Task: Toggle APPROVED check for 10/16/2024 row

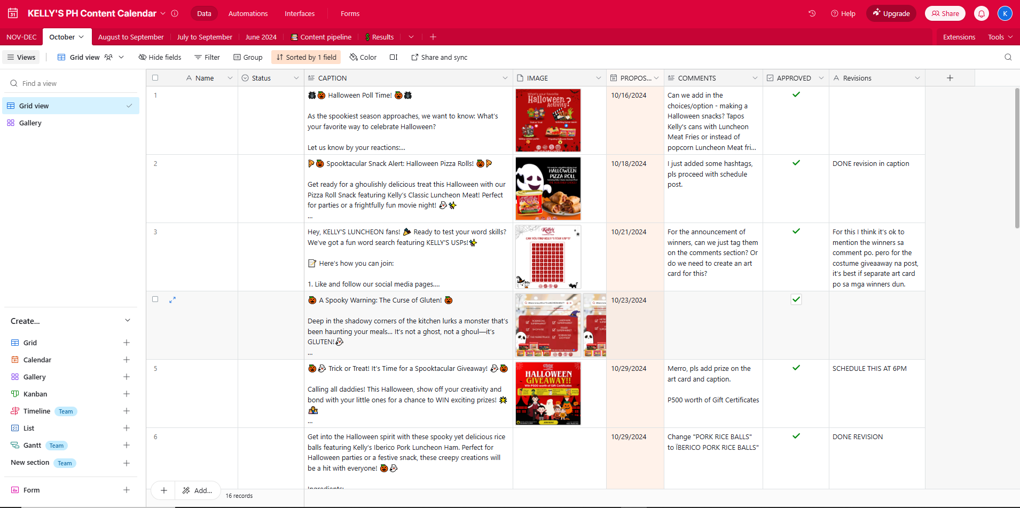Action: click(796, 94)
